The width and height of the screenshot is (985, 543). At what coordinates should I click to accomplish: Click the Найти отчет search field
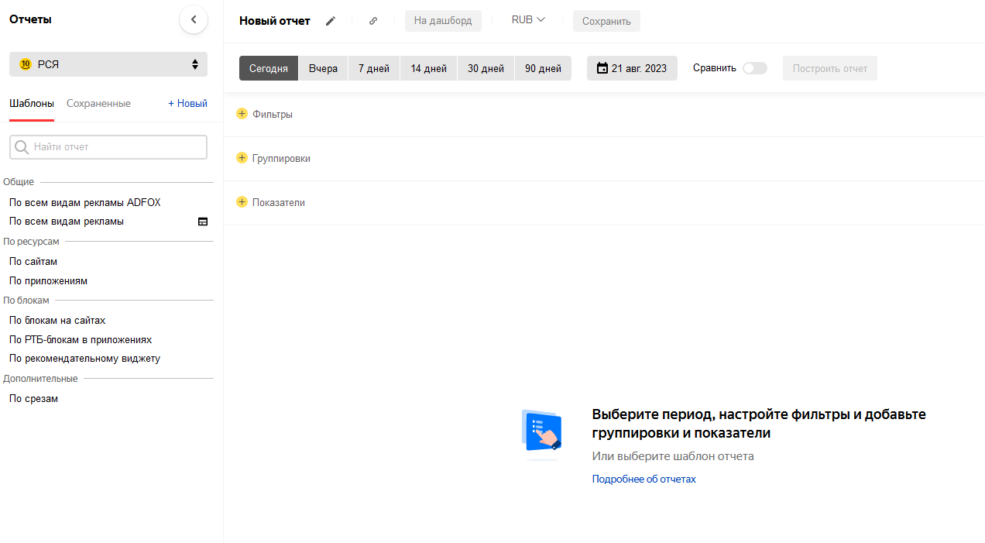108,147
